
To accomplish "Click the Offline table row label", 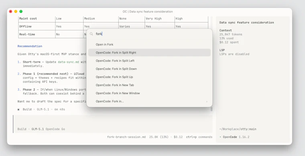I will point(25,26).
